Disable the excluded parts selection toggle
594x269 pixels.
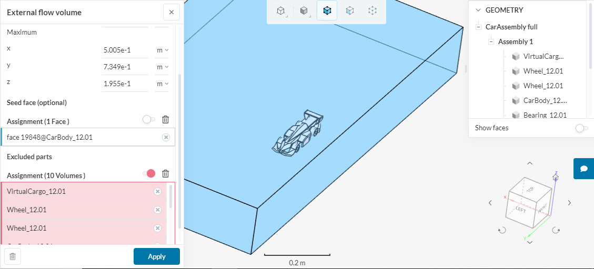[x=148, y=174]
